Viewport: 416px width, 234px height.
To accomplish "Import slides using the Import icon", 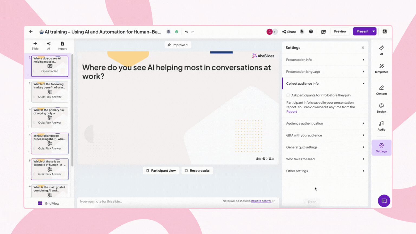I will click(62, 45).
